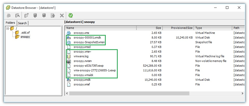Maximize the Datastore Browser window

point(227,8)
